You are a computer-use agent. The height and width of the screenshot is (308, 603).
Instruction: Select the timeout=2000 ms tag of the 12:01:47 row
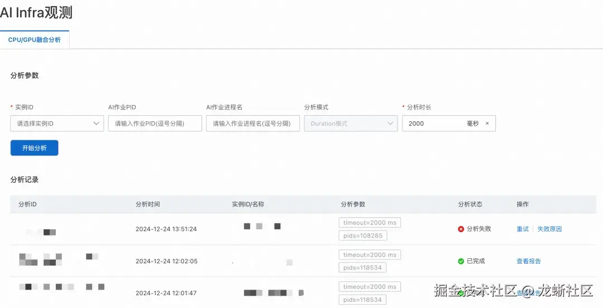click(370, 287)
